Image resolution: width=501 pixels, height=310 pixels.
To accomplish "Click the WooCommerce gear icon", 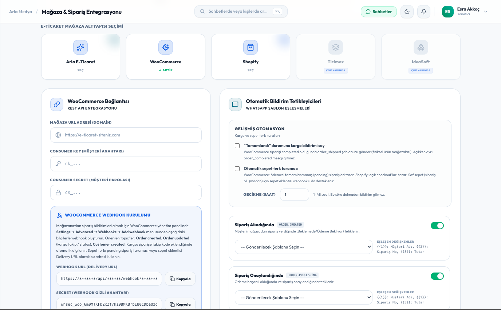I will pyautogui.click(x=166, y=47).
